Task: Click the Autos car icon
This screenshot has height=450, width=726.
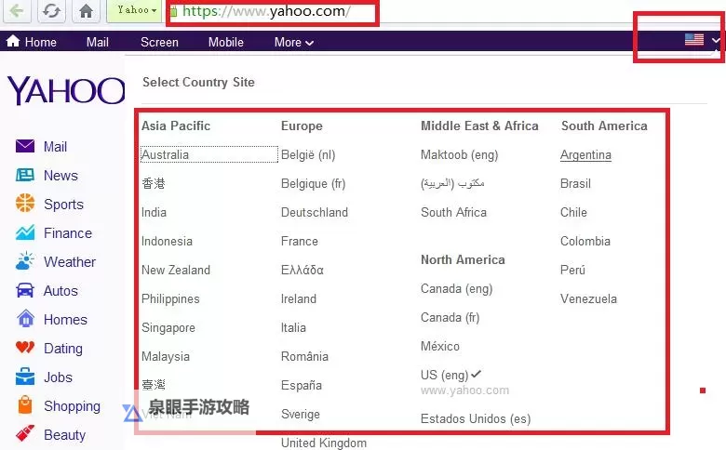Action: tap(25, 290)
